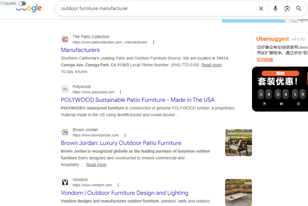Open Brown Jordan Luxury Outdoor Patio Furniture
This screenshot has height=206, width=308.
[x=121, y=143]
